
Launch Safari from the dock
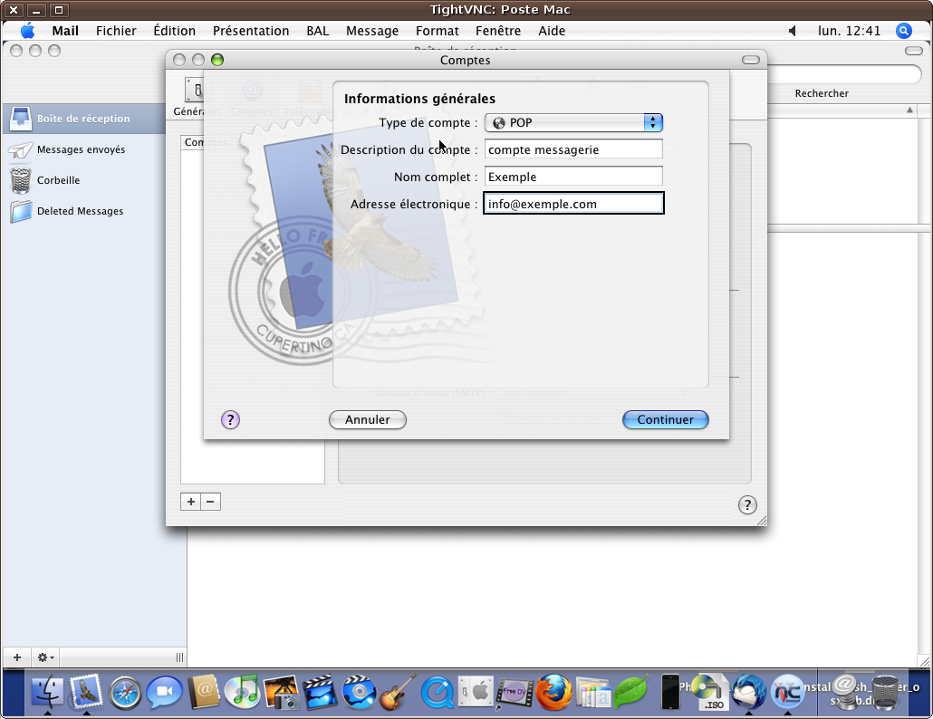(x=125, y=694)
